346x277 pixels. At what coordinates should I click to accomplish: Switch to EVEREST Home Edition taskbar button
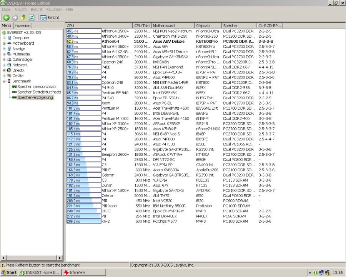40,272
